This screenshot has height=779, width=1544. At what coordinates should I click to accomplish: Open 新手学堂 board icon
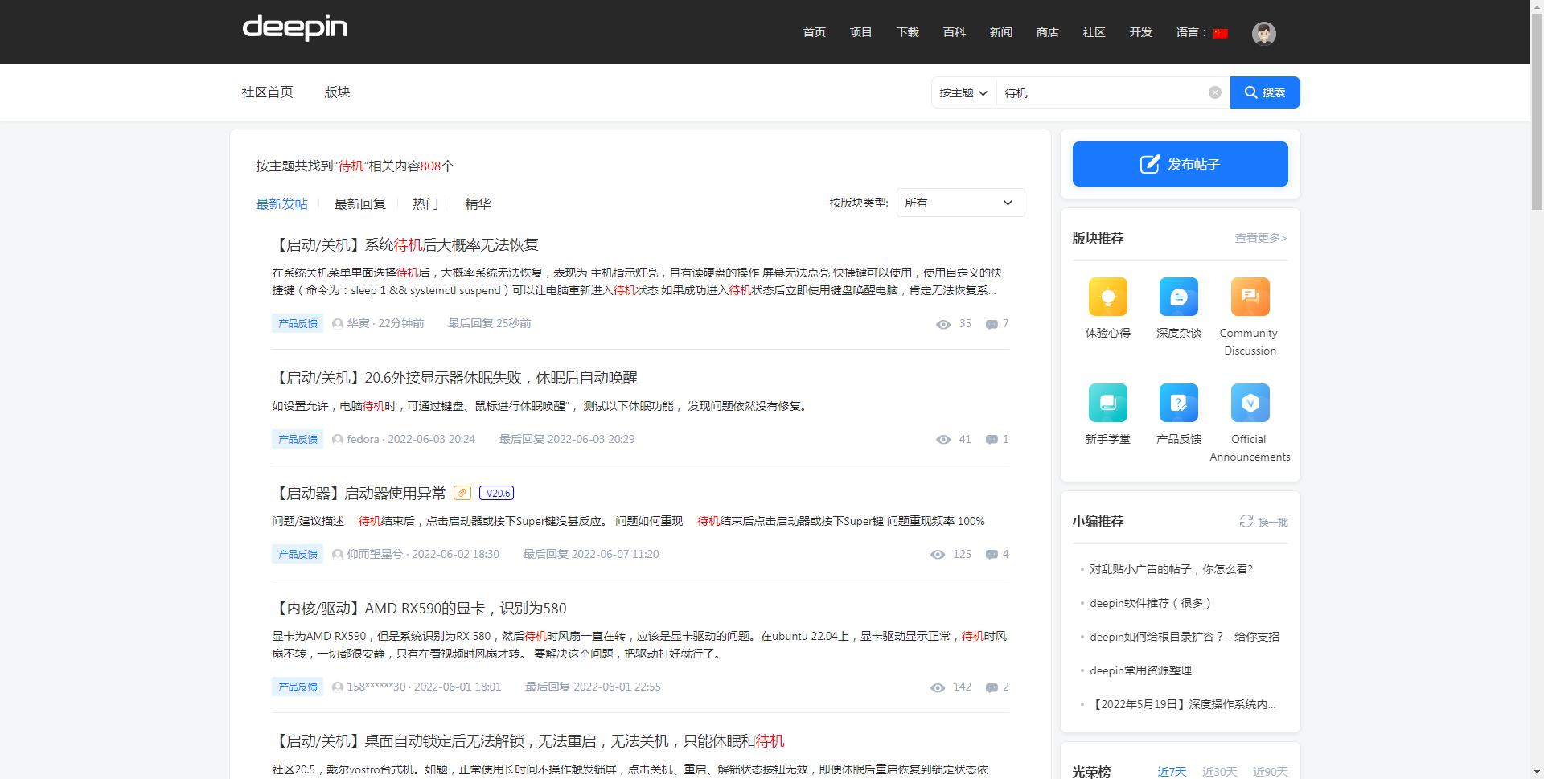(x=1107, y=404)
